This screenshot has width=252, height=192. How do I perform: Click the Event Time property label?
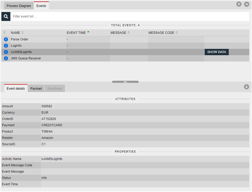(x=10, y=184)
